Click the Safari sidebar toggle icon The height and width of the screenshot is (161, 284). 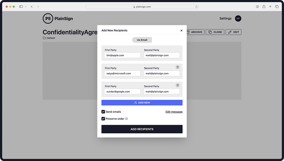pos(21,6)
